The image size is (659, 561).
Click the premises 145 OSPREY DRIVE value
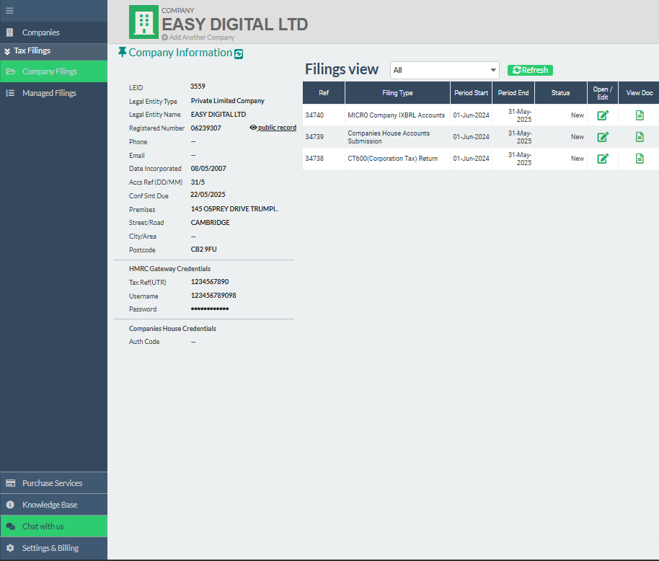[234, 209]
